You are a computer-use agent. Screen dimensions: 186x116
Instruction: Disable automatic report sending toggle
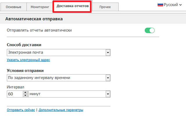[x=150, y=30]
